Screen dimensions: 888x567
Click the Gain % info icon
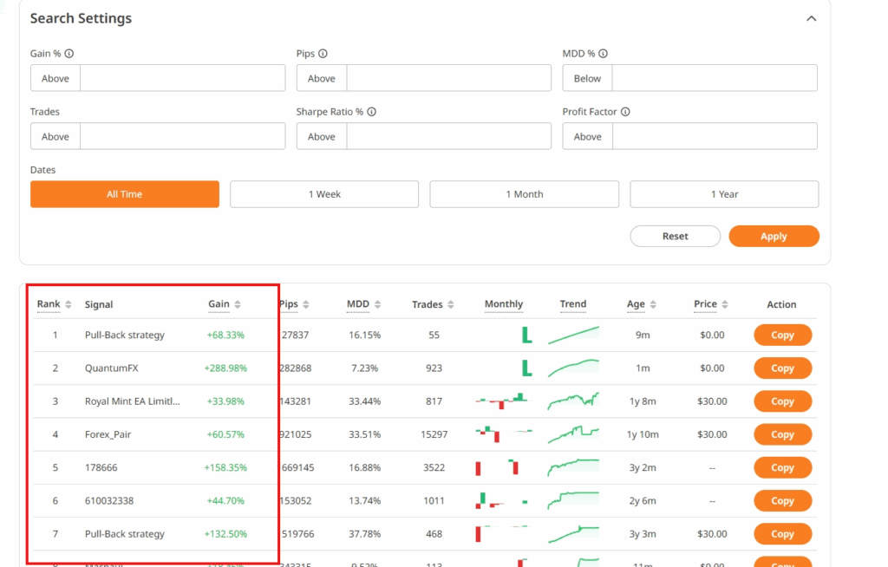pos(69,54)
